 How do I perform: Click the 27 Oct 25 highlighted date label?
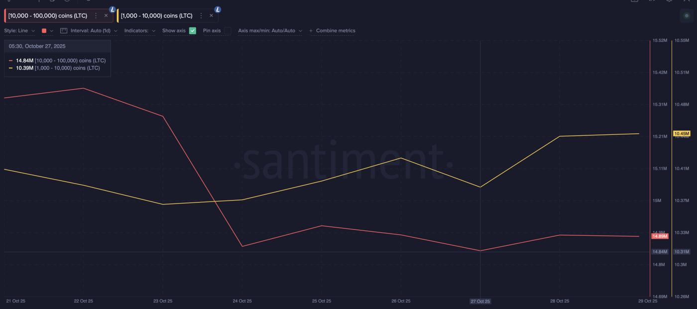(x=480, y=302)
